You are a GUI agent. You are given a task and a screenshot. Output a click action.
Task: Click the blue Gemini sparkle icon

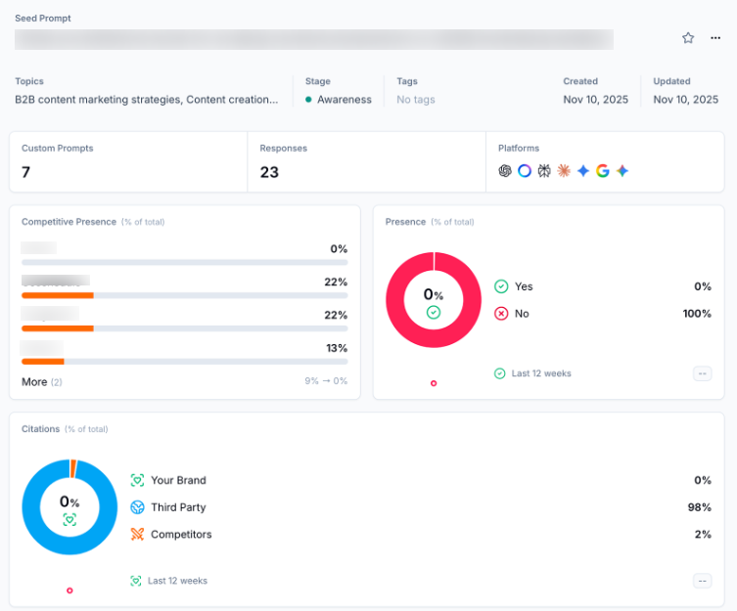(583, 171)
